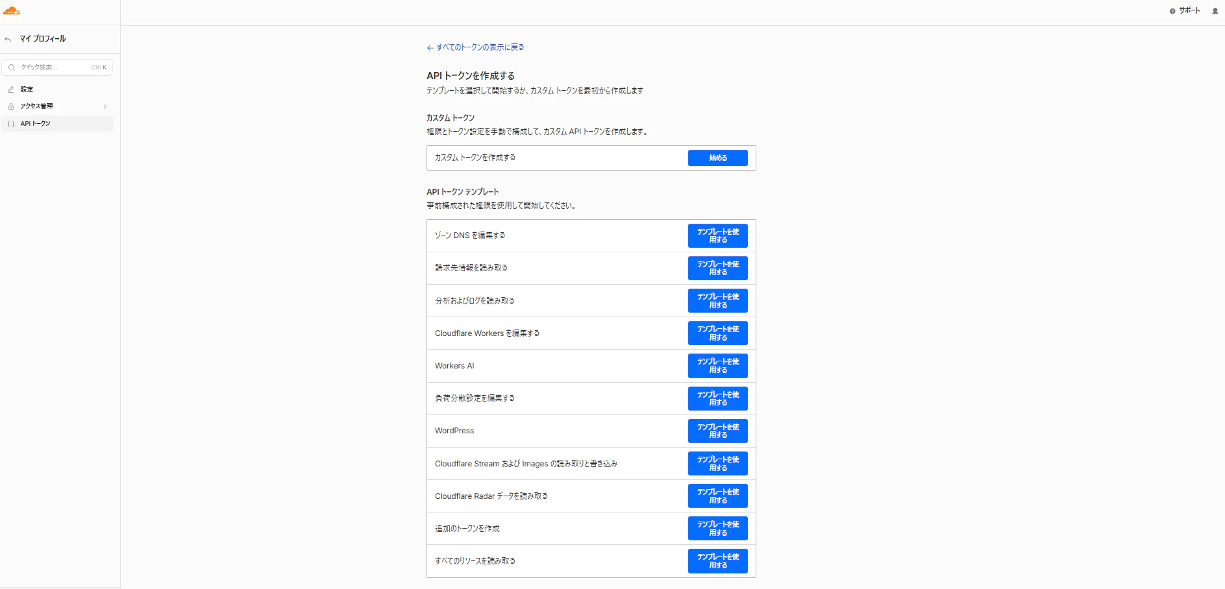Click the Cloudflare Workers を編集する row label
This screenshot has width=1225, height=589.
[x=487, y=333]
